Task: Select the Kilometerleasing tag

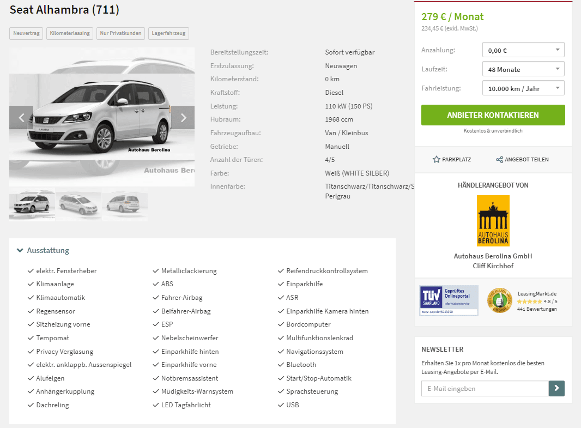Action: (70, 33)
